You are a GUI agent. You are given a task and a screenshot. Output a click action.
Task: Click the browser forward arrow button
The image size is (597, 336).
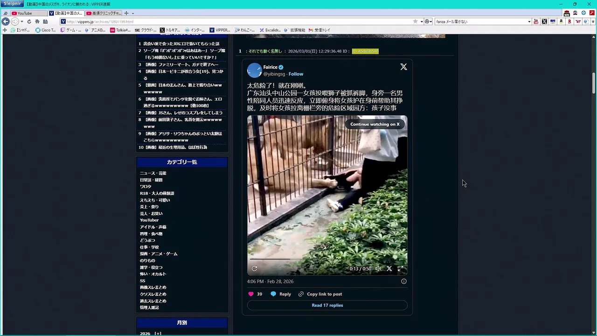click(14, 21)
